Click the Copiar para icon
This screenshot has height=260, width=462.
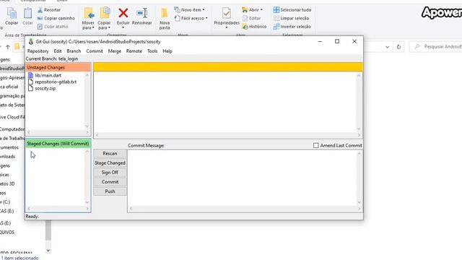pos(105,13)
